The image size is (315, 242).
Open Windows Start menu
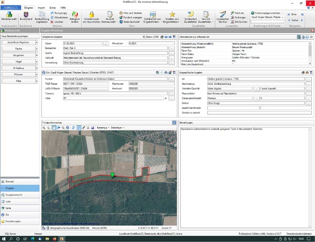[x=4, y=239]
